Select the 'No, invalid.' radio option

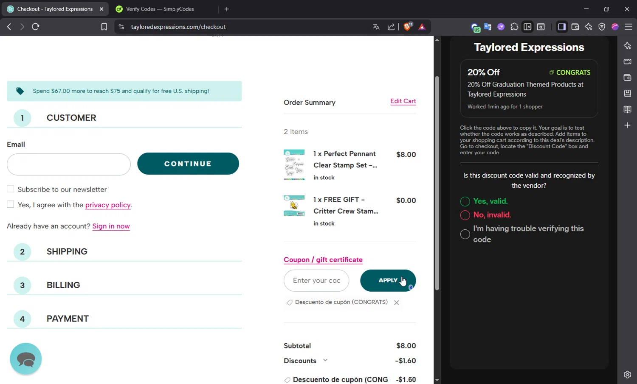pos(465,215)
